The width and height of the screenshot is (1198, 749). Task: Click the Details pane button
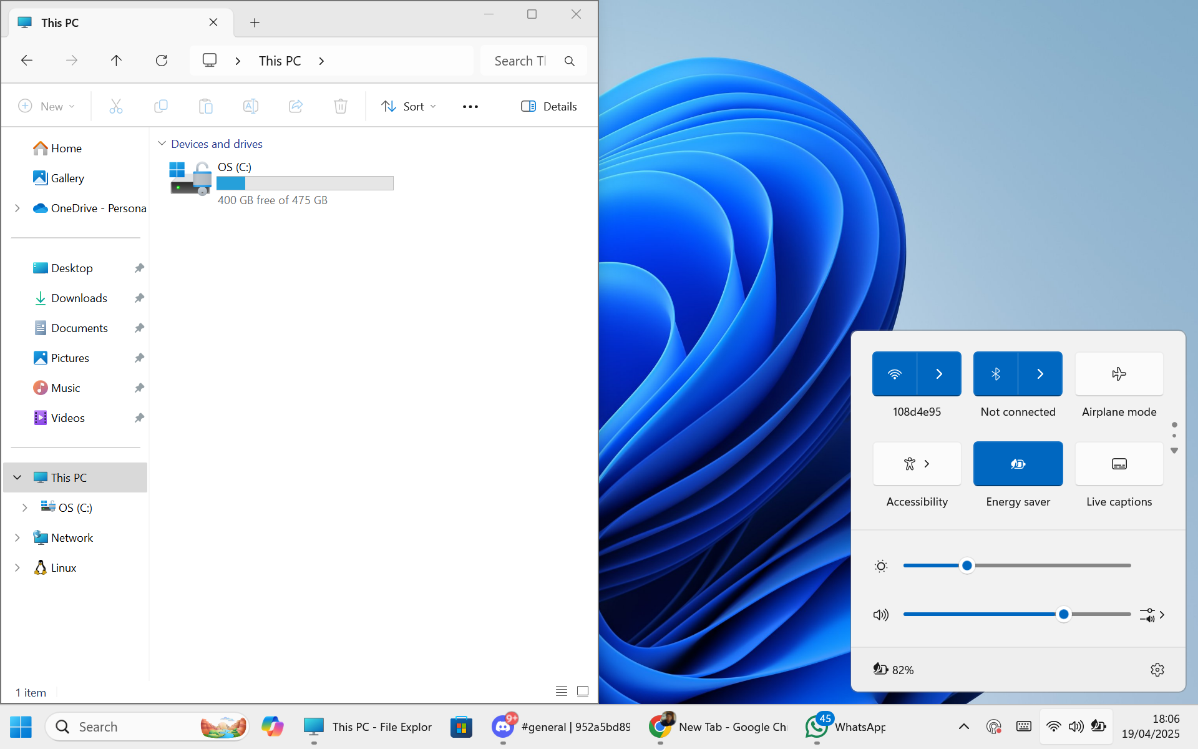548,107
